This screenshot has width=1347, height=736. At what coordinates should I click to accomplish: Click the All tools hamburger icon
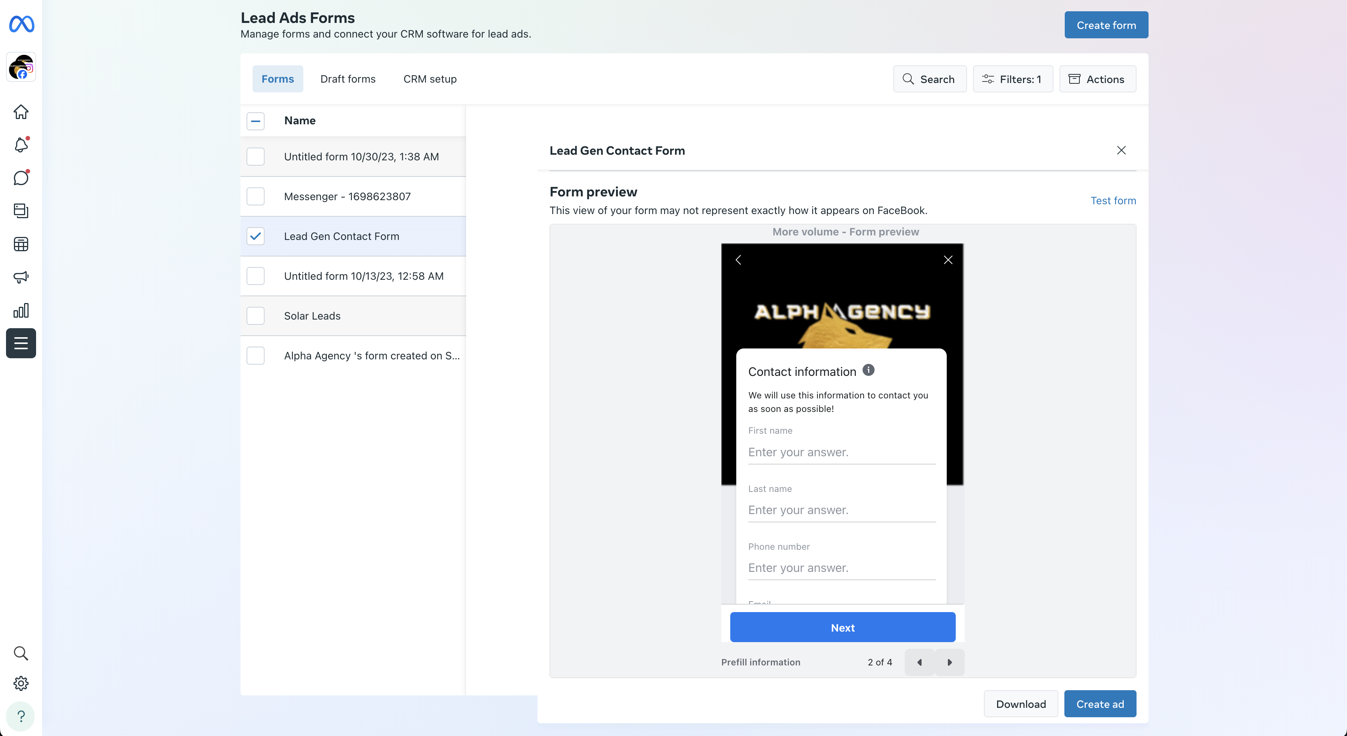point(21,343)
